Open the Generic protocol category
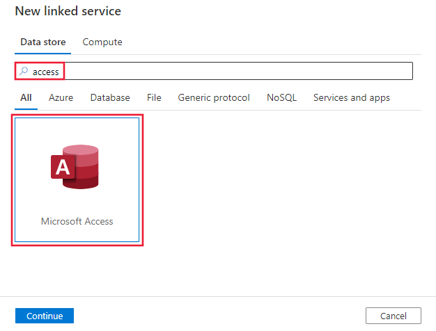436x331 pixels. pyautogui.click(x=214, y=97)
